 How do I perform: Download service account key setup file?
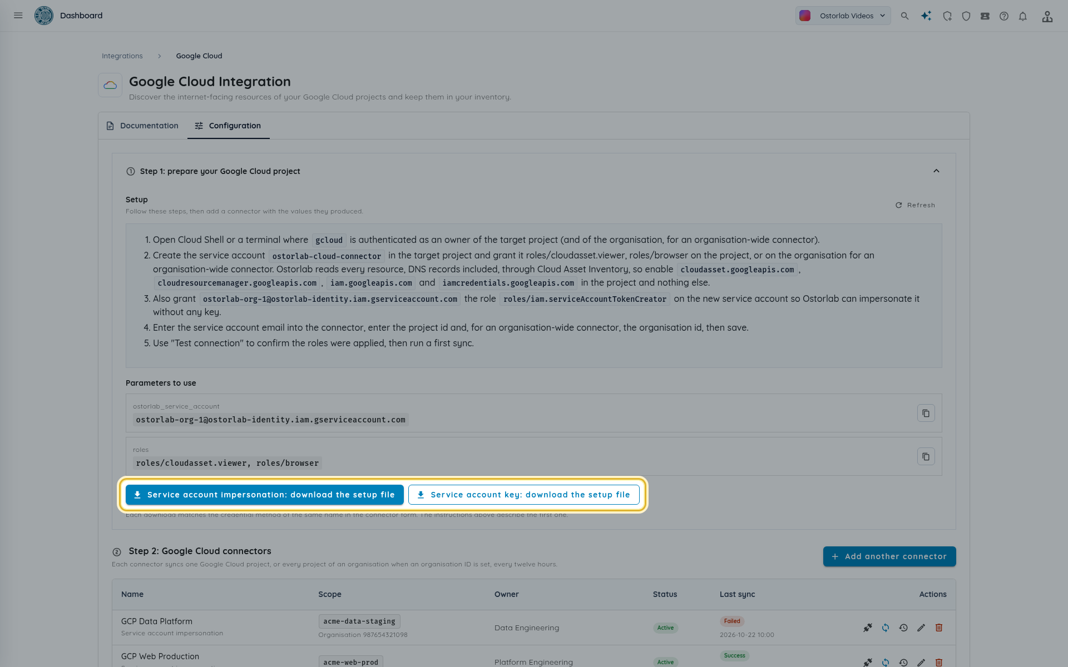pos(524,495)
